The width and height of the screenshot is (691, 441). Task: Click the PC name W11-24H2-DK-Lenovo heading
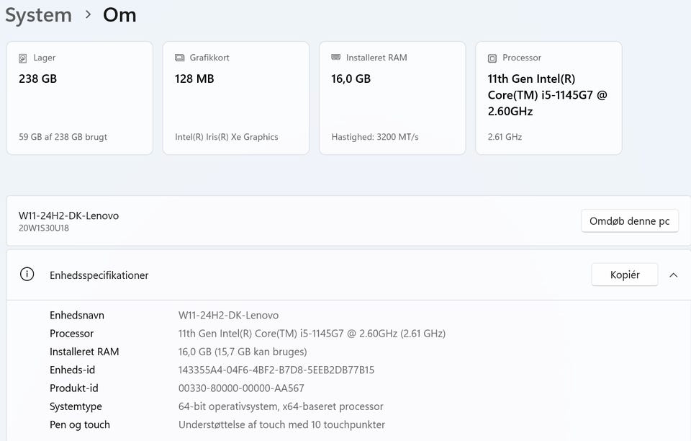pyautogui.click(x=69, y=215)
